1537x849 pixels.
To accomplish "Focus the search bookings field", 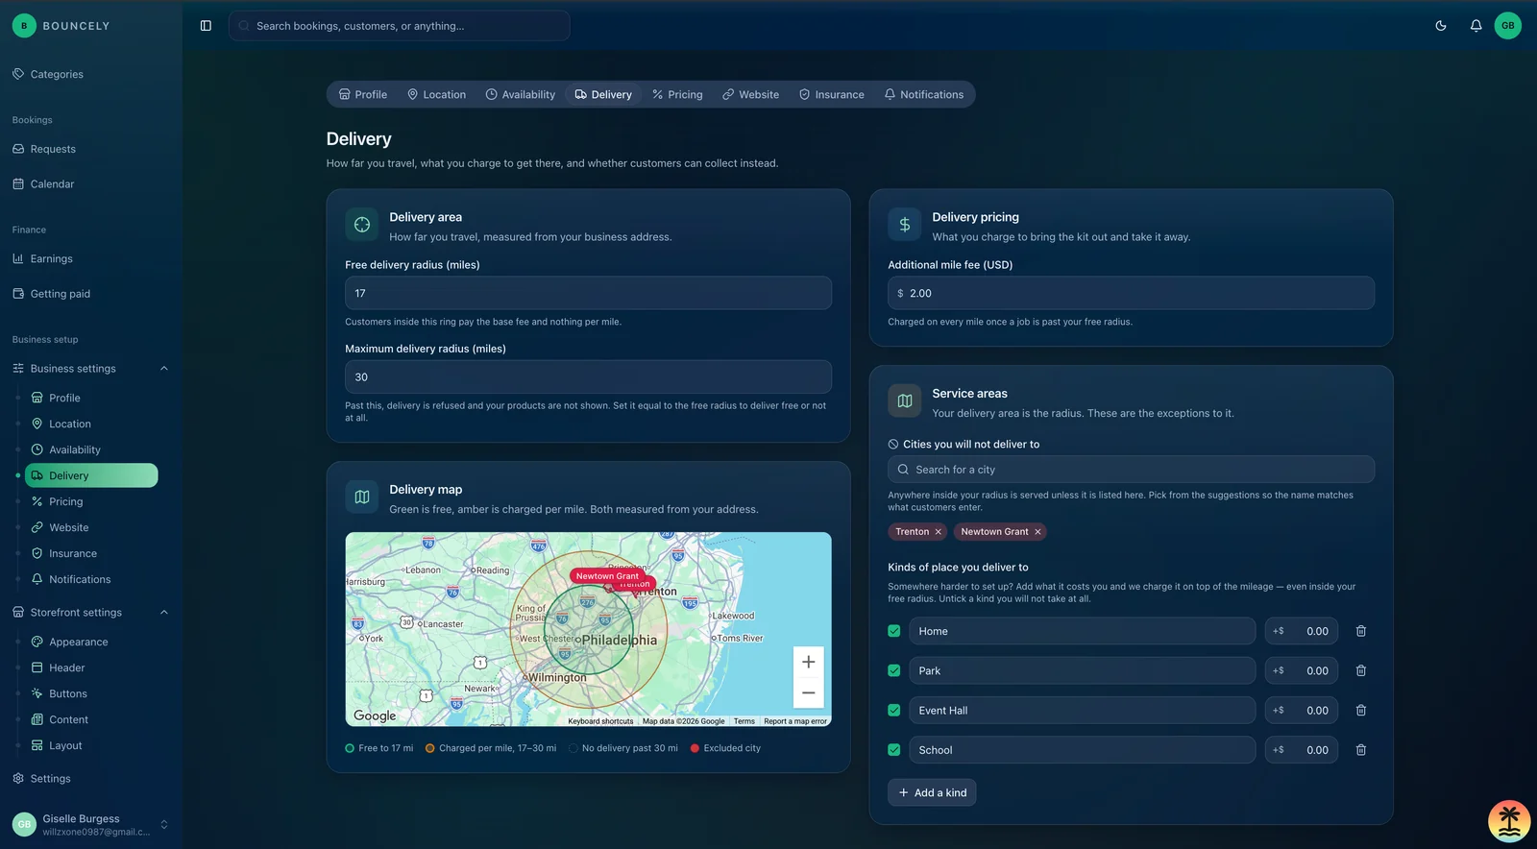I will point(400,26).
